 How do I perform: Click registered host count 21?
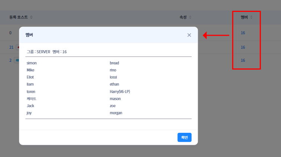coord(11,47)
